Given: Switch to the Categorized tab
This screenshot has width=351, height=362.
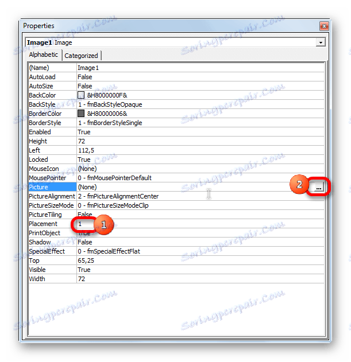Looking at the screenshot, I should pos(81,56).
